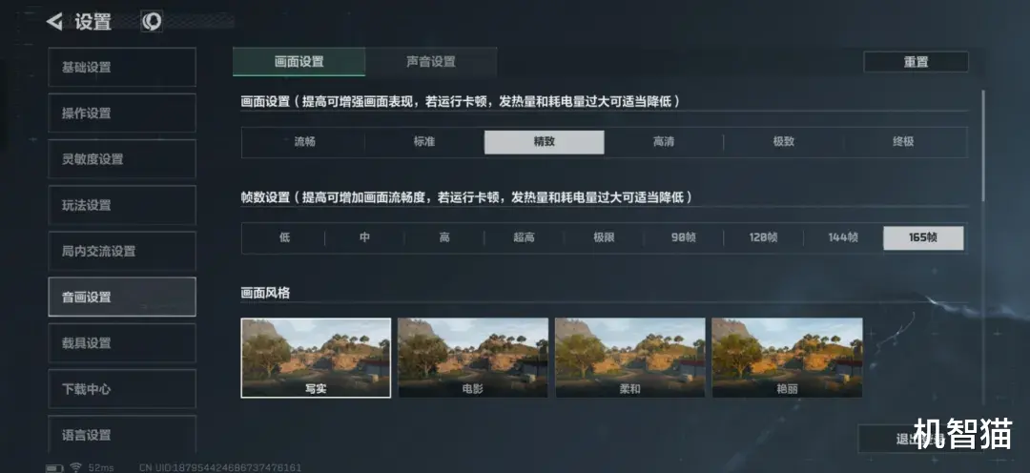1030x473 pixels.
Task: Select 流畅 graphics quality
Action: (x=305, y=142)
